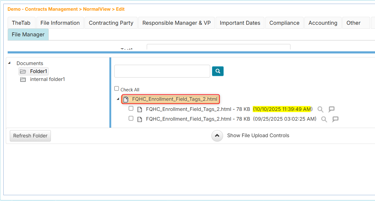Viewport: 375px width, 201px height.
Task: Click the folder icon beside internal folder1
Action: pyautogui.click(x=23, y=79)
